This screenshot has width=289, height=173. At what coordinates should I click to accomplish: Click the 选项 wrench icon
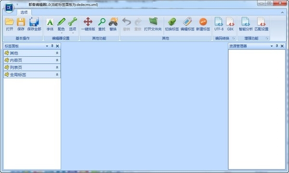[72, 22]
